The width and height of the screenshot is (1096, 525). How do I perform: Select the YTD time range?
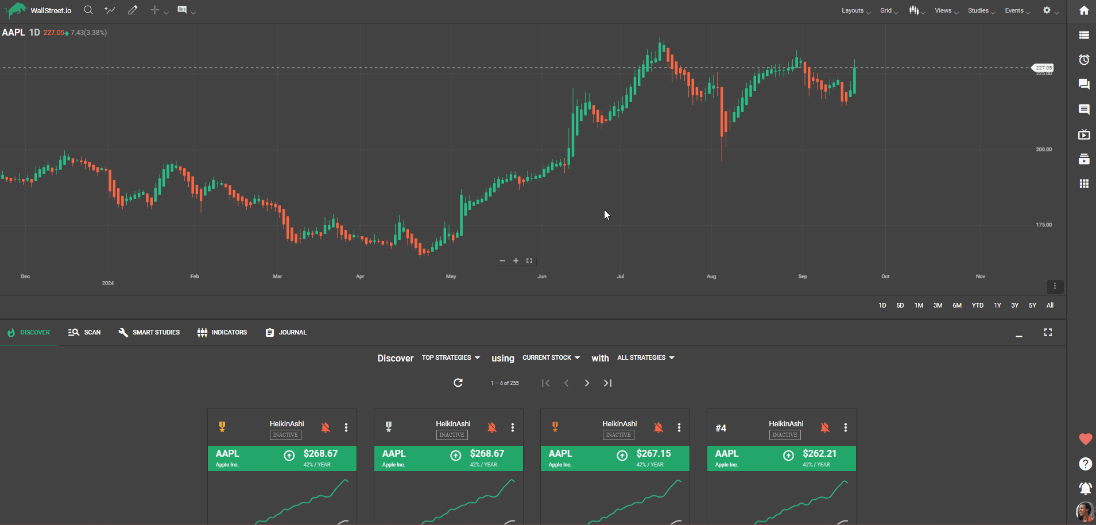click(977, 306)
